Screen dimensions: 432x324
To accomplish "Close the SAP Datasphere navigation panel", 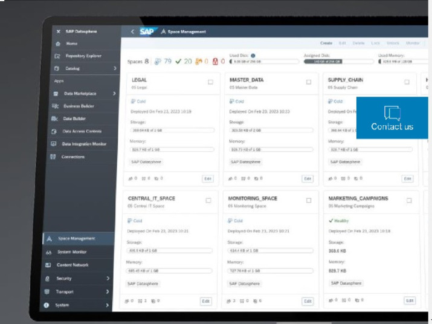I will coord(58,31).
